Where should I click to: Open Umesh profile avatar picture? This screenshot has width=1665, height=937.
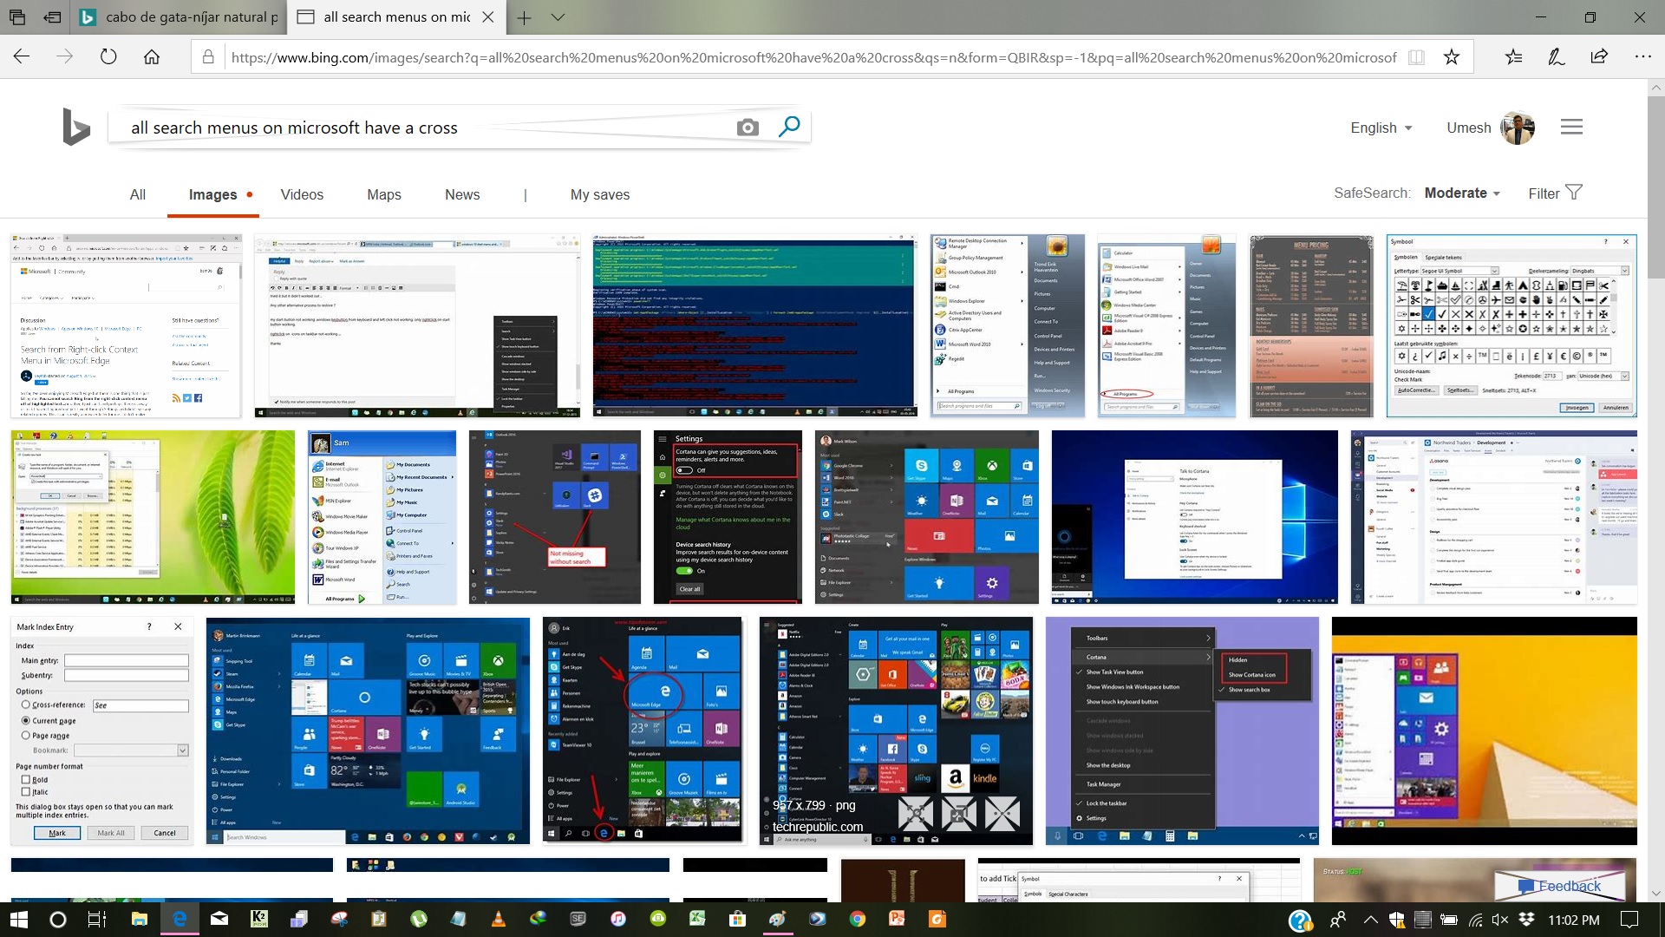(1518, 128)
